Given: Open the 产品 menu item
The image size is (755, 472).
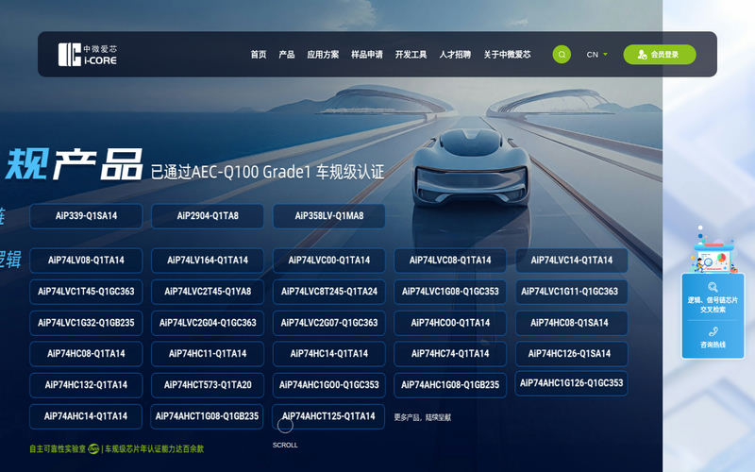Looking at the screenshot, I should tap(287, 55).
